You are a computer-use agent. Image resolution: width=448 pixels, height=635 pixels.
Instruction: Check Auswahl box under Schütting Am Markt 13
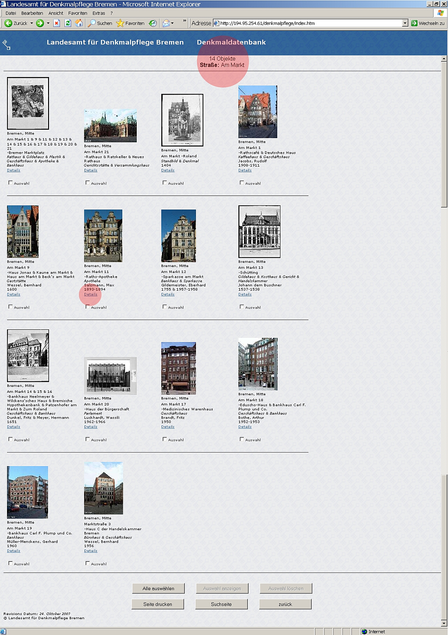242,307
